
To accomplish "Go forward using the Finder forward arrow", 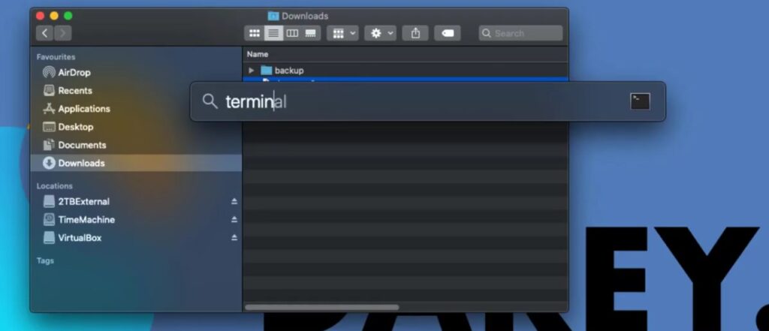I will tap(63, 33).
